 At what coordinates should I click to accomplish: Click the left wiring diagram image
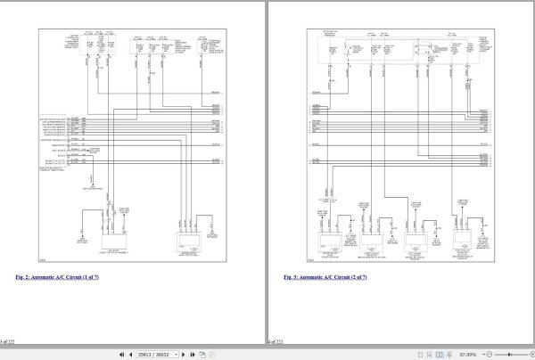[132, 145]
